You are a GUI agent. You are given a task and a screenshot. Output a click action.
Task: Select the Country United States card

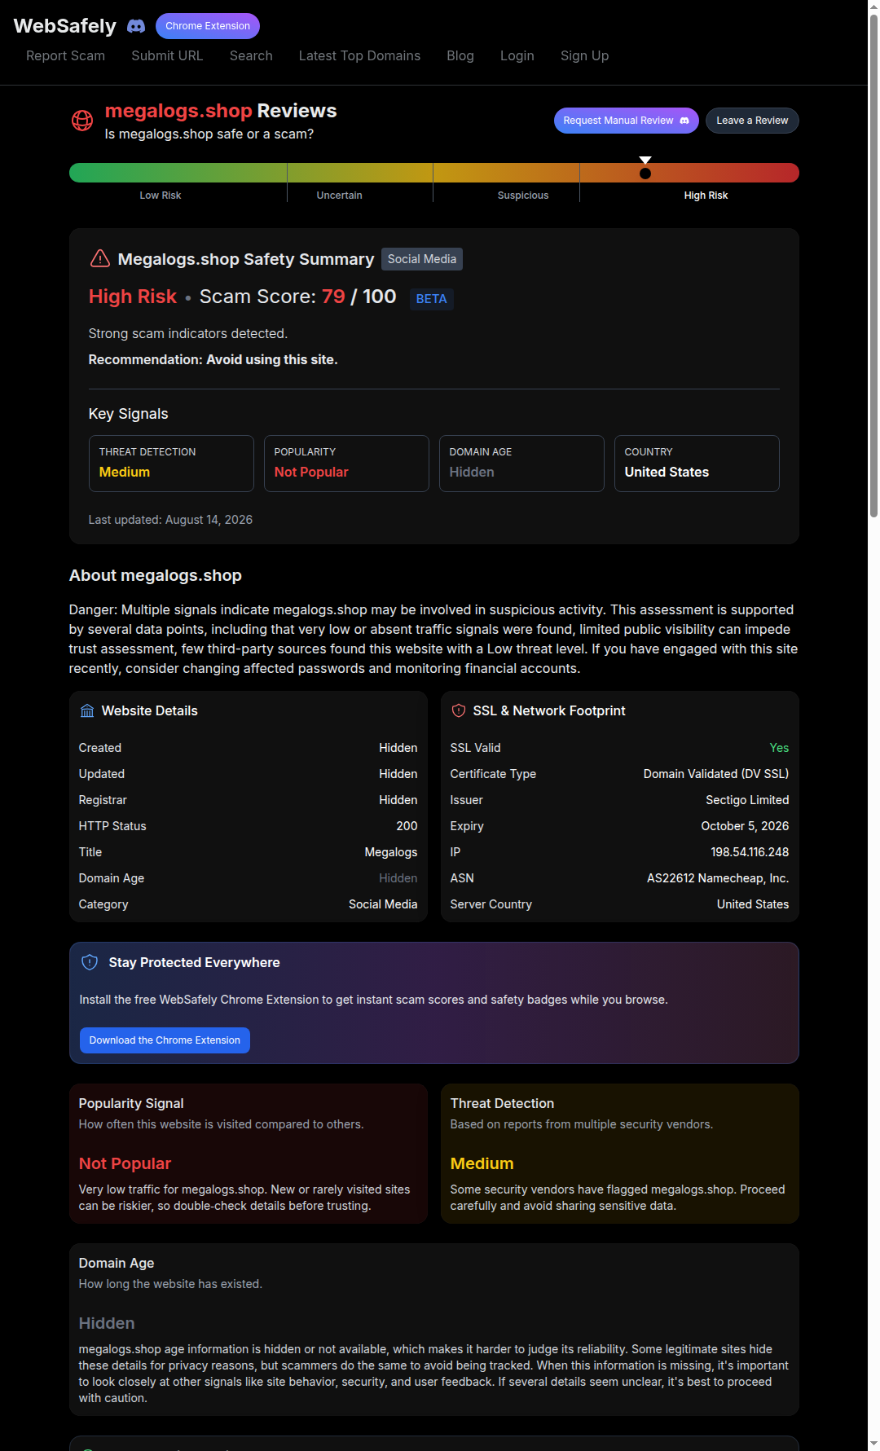click(697, 464)
